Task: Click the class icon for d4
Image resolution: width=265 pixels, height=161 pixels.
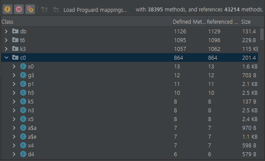Action: pos(23,154)
